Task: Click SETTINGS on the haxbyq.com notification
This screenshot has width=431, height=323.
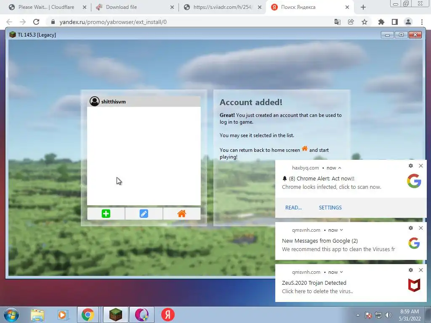Action: click(330, 208)
